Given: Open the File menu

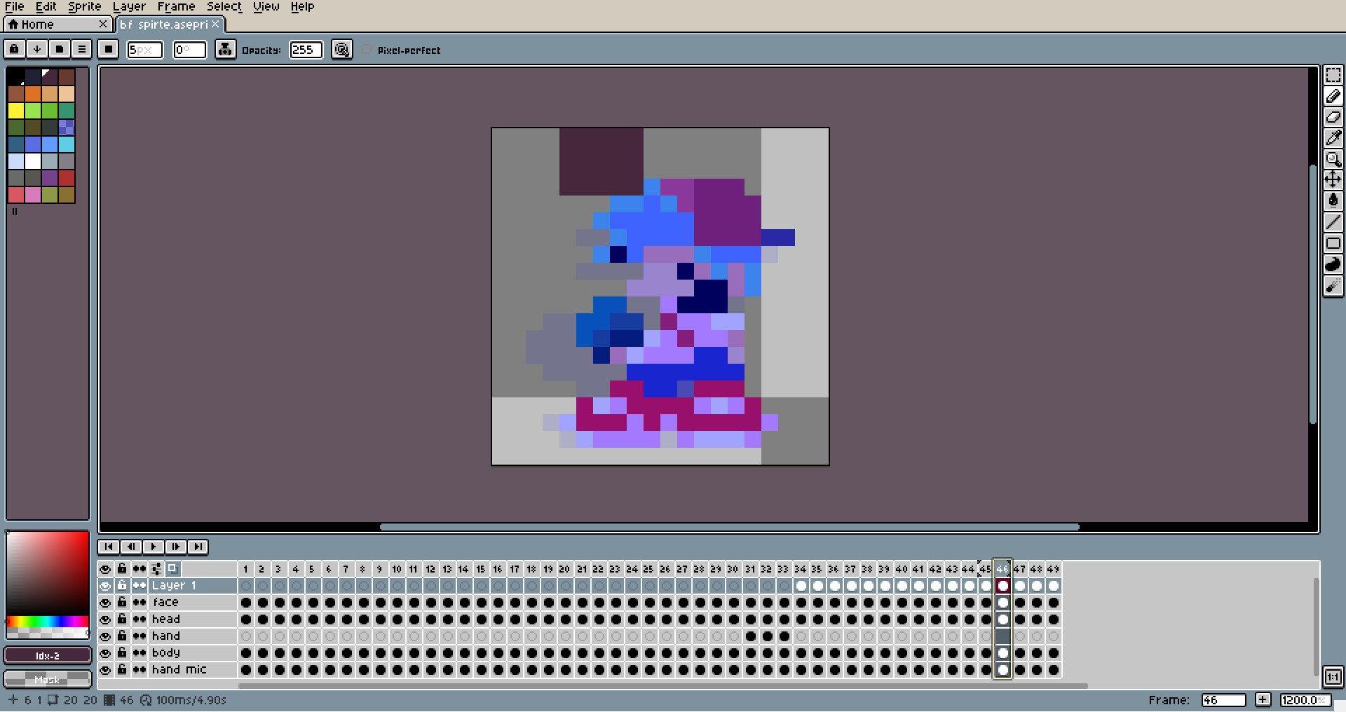Looking at the screenshot, I should pos(14,7).
